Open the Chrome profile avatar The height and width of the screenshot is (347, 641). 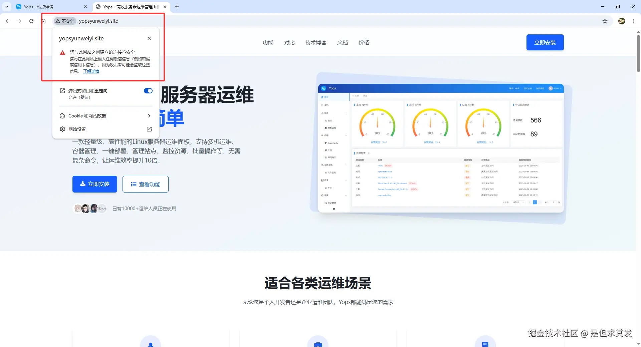(622, 21)
